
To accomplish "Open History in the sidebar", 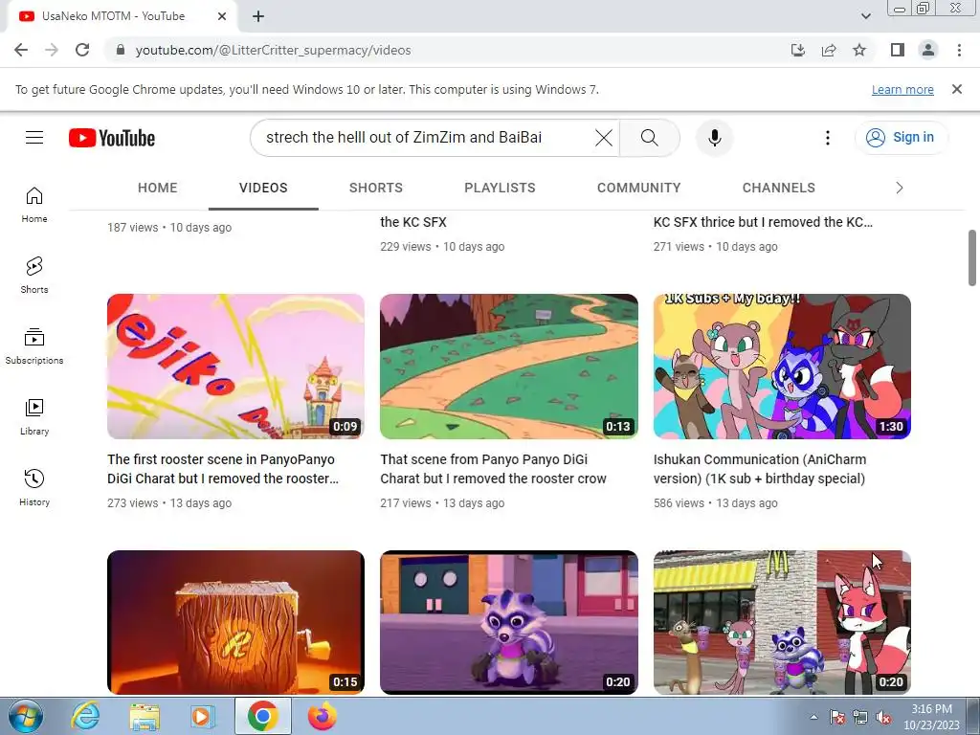I will click(x=34, y=487).
